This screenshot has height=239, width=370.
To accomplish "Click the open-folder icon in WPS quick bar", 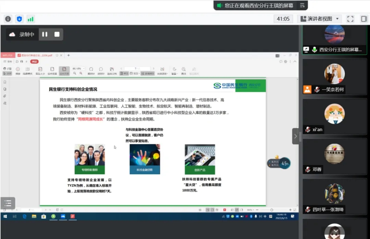I will click(17, 61).
